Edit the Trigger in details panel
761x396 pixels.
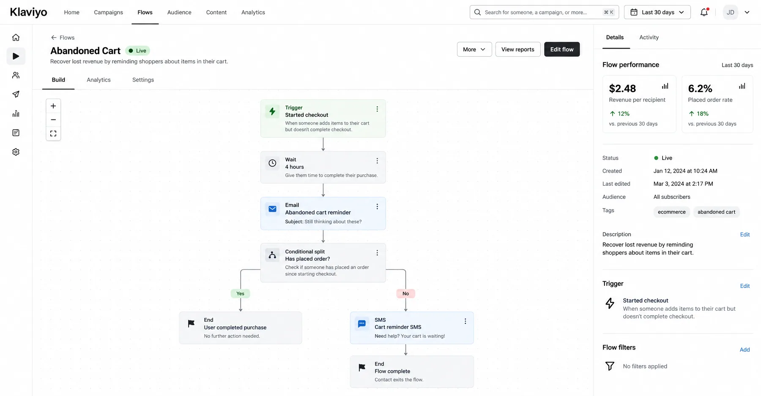(x=745, y=286)
